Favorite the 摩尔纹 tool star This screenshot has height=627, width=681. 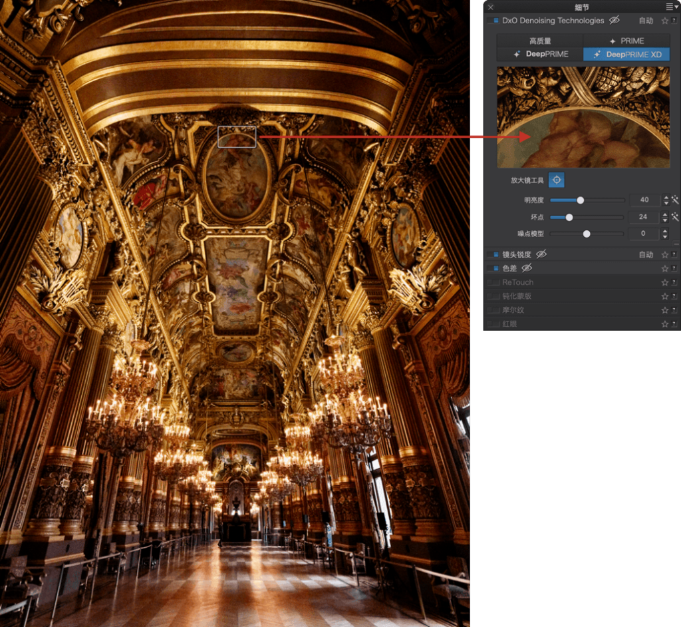coord(664,310)
